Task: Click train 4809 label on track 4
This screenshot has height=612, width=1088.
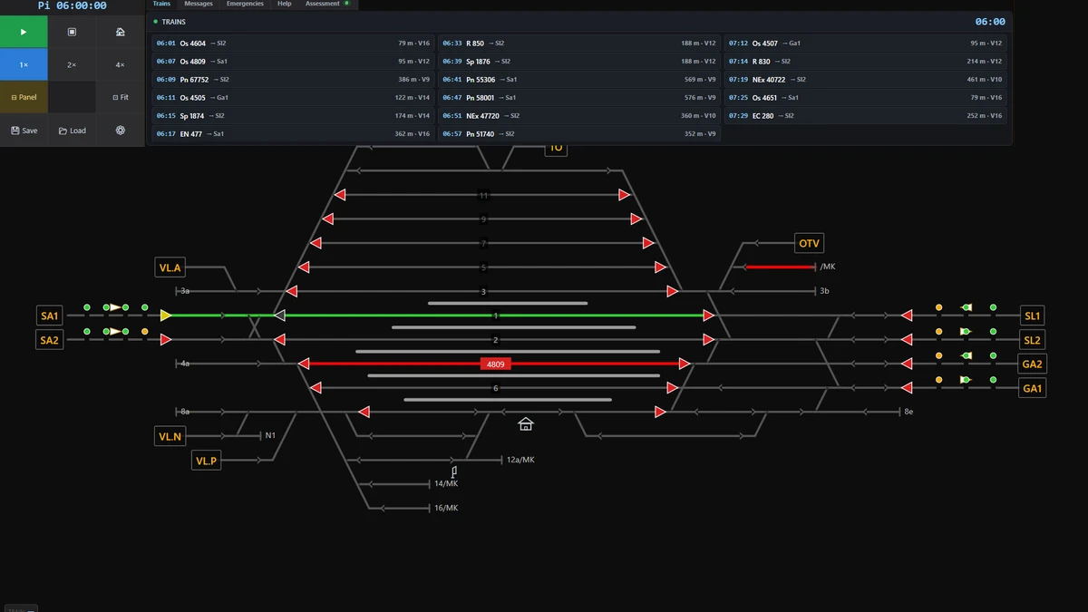Action: click(x=495, y=364)
